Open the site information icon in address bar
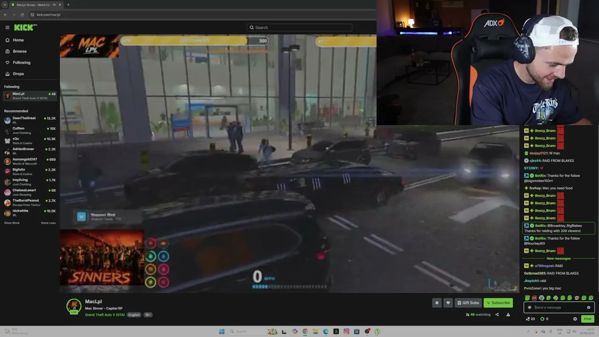 pos(32,15)
